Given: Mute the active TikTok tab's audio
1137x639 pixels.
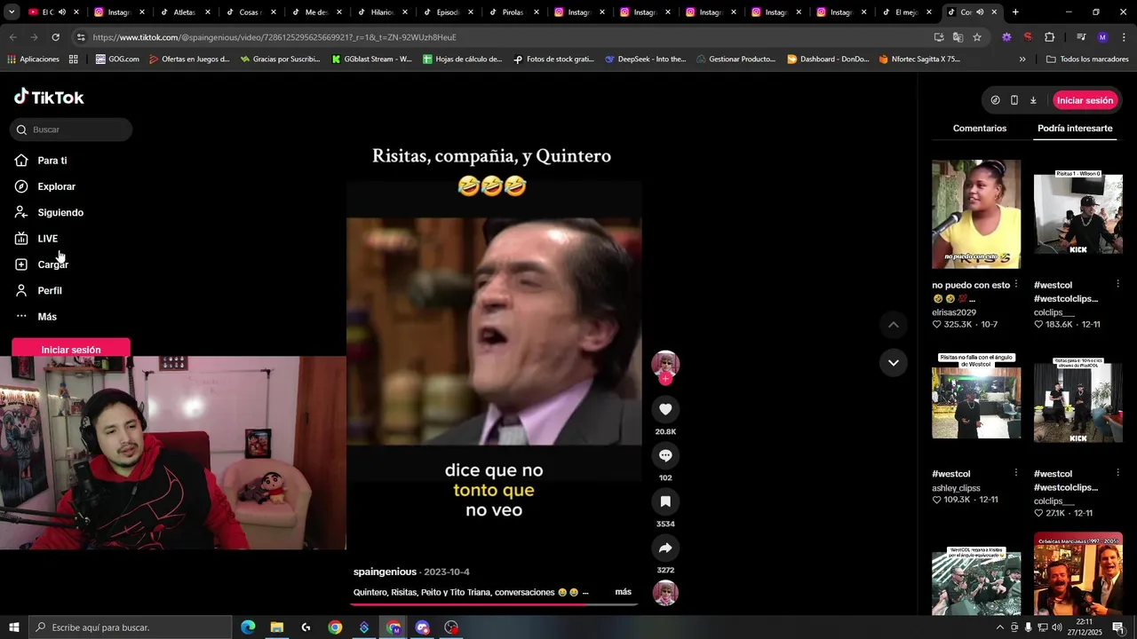Looking at the screenshot, I should [x=980, y=12].
